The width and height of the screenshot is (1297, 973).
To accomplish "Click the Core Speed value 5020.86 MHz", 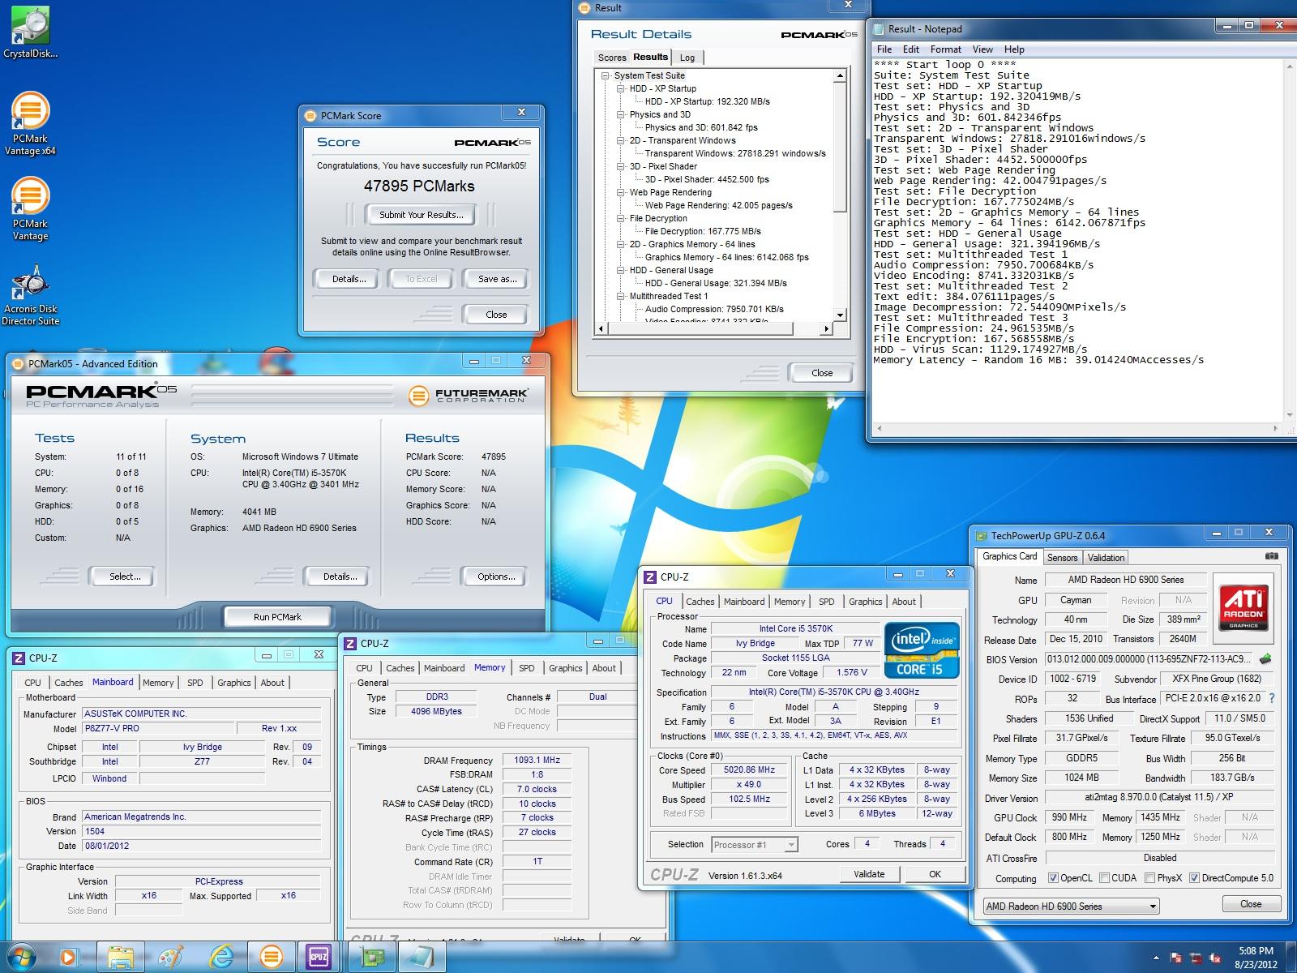I will pos(749,770).
